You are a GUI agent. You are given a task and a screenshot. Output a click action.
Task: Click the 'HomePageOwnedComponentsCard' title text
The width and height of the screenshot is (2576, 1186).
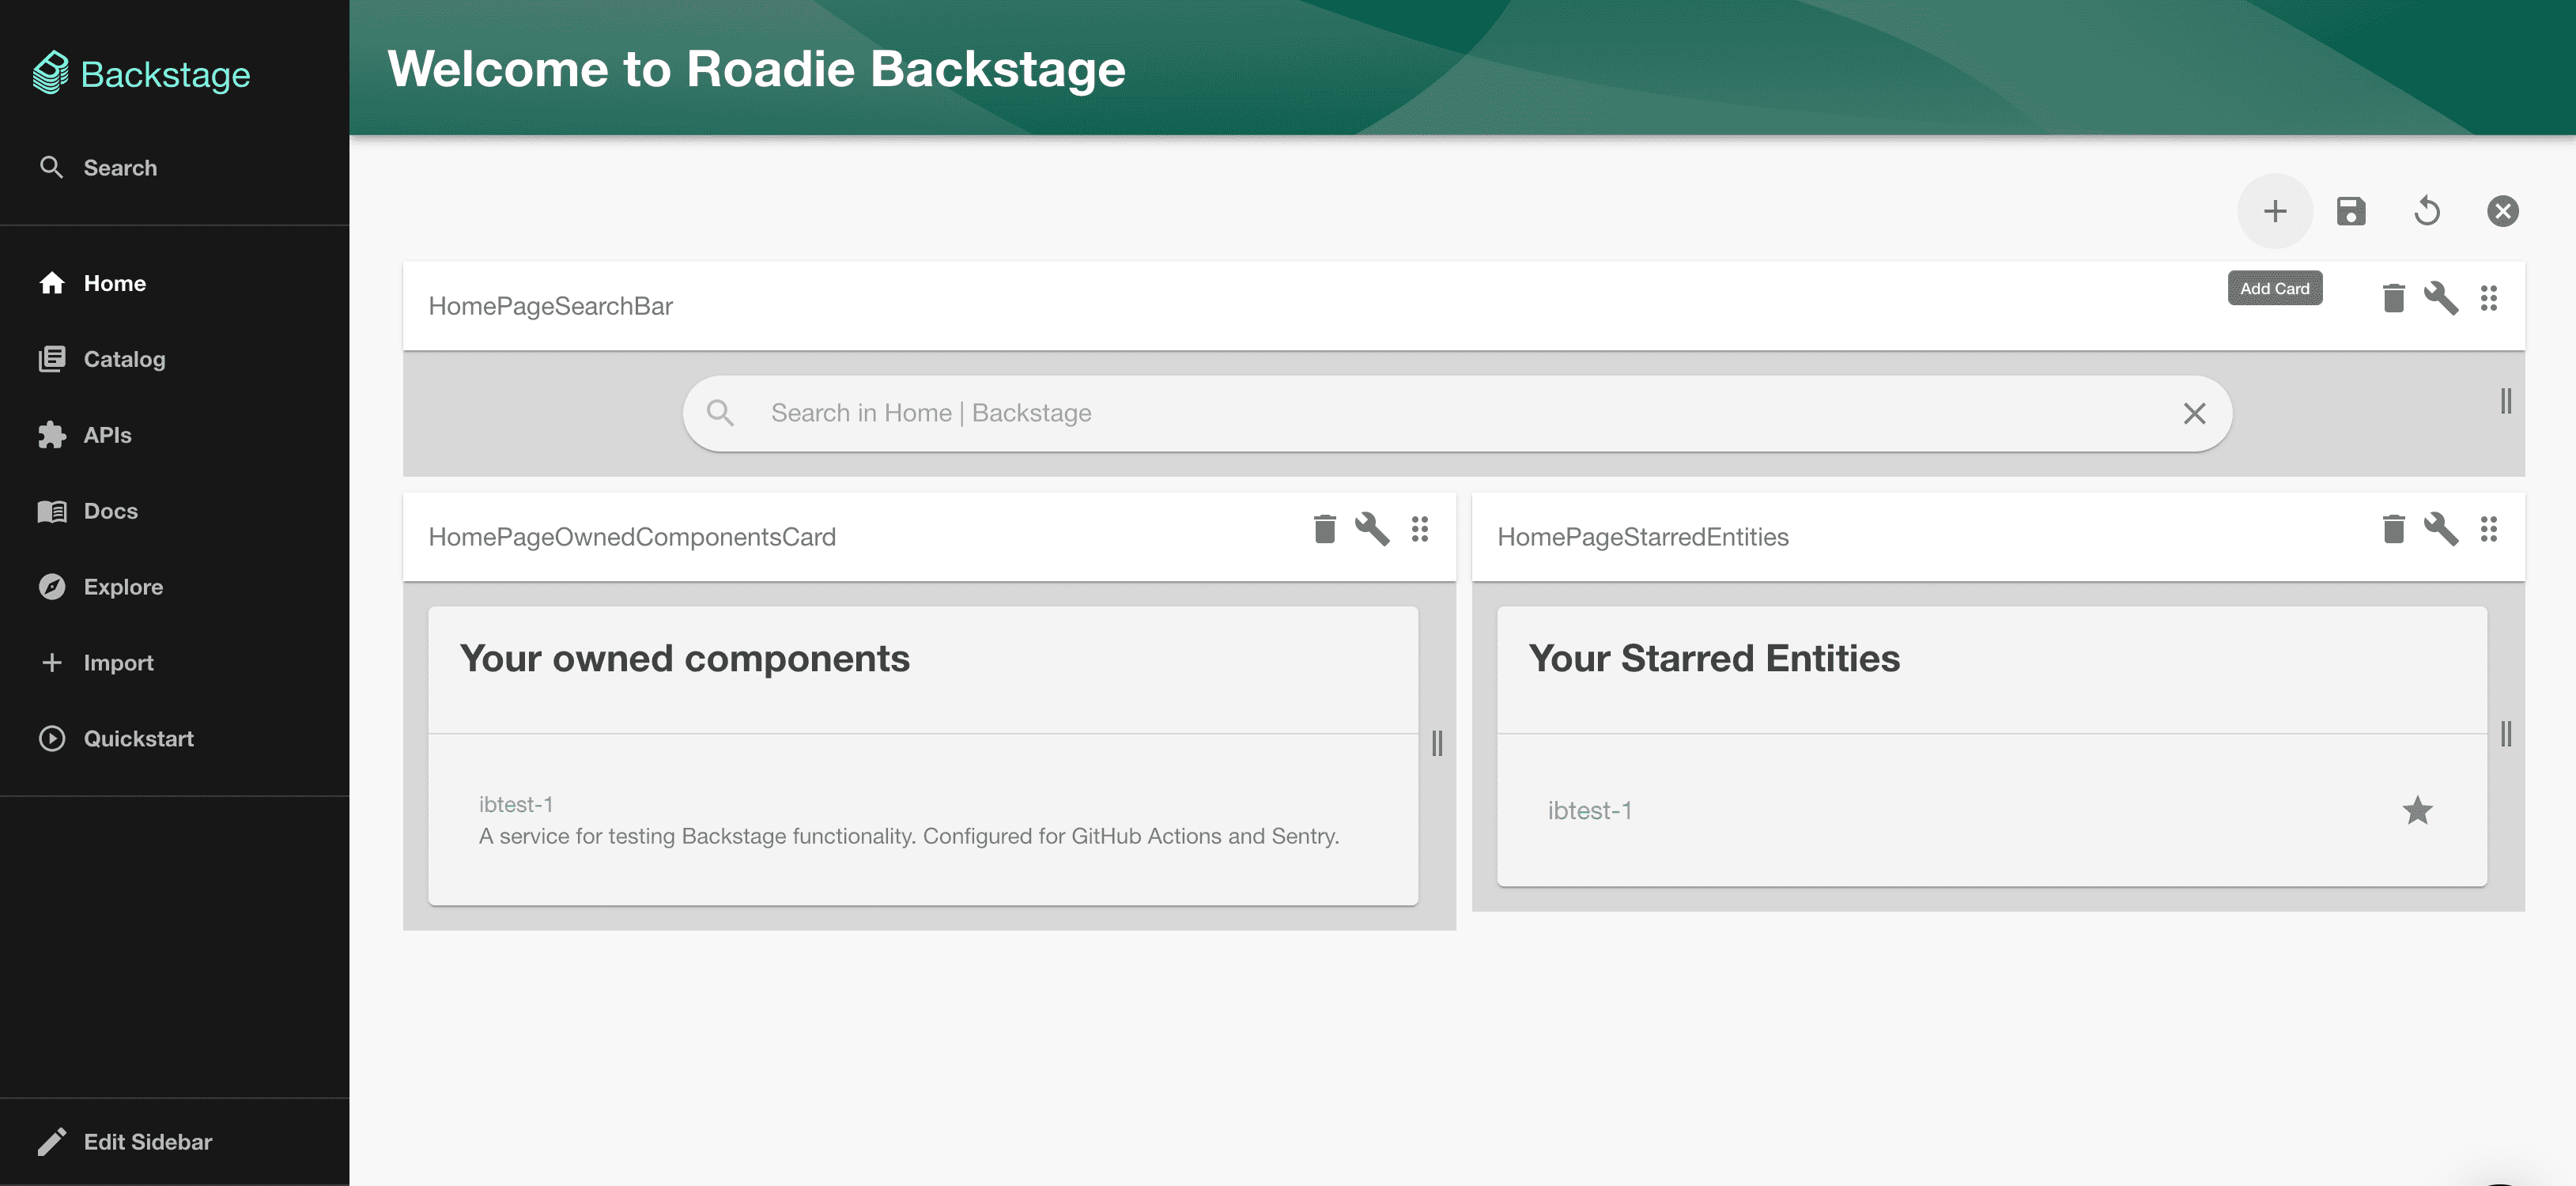[x=632, y=537]
